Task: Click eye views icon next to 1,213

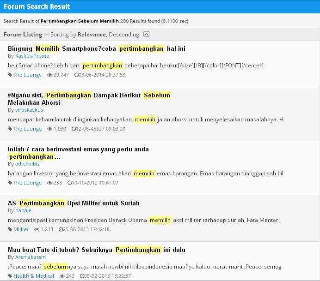Action: click(x=37, y=229)
